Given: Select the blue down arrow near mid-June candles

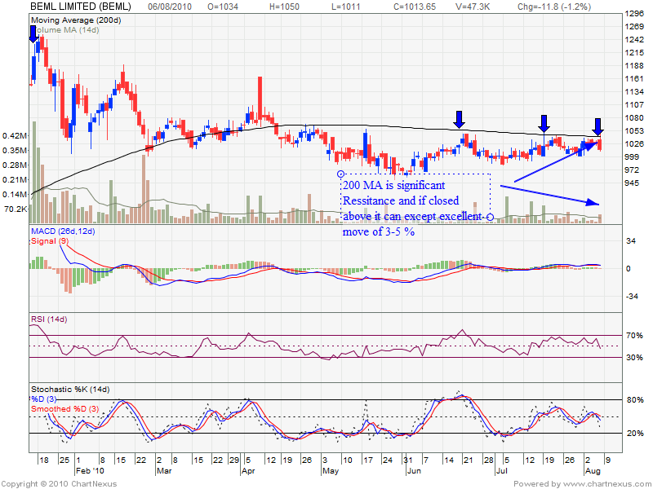Looking at the screenshot, I should pyautogui.click(x=460, y=120).
